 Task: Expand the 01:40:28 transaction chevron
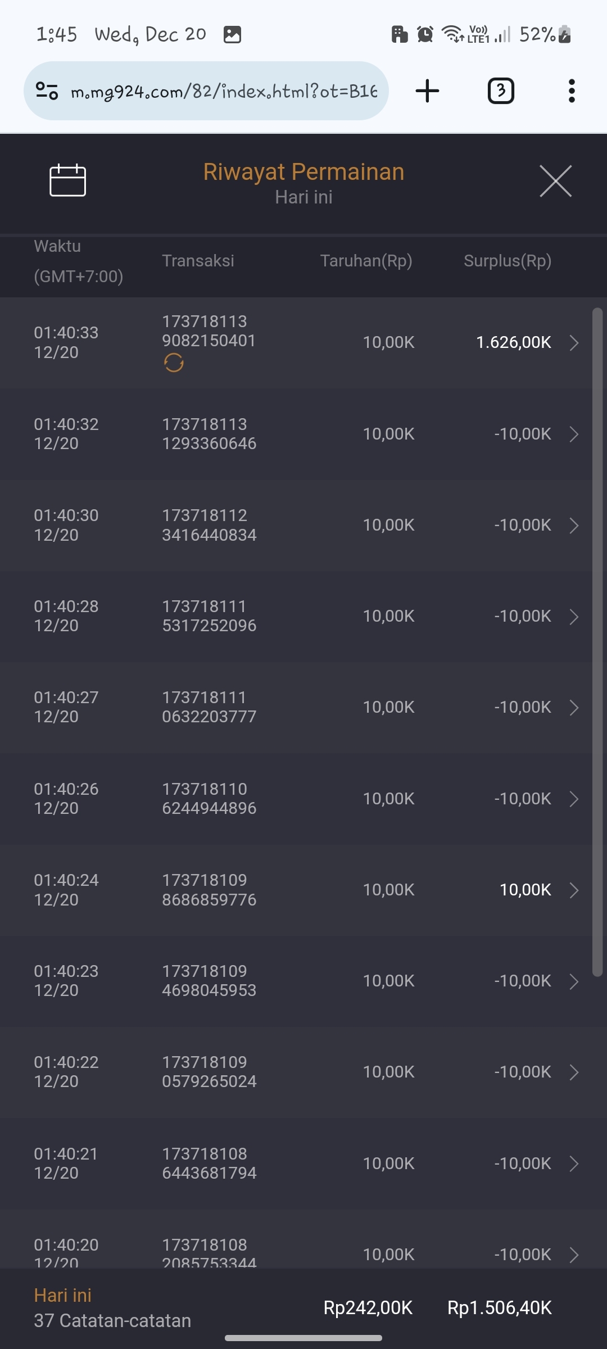(574, 617)
